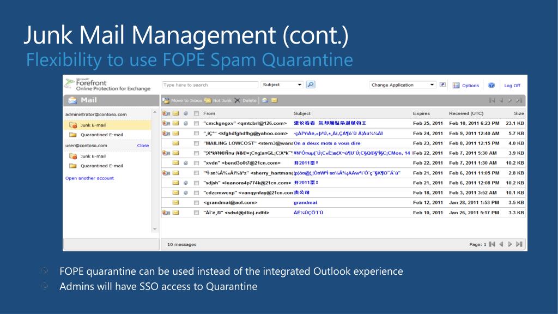Screen dimensions: 558x314
Task: Click attachment icon on sdjsh row
Action: click(x=185, y=183)
